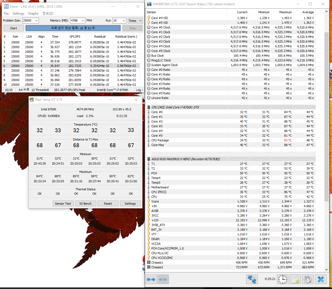Click the HWiNFO scrollbar up arrow
This screenshot has height=289, width=332.
tap(326, 12)
